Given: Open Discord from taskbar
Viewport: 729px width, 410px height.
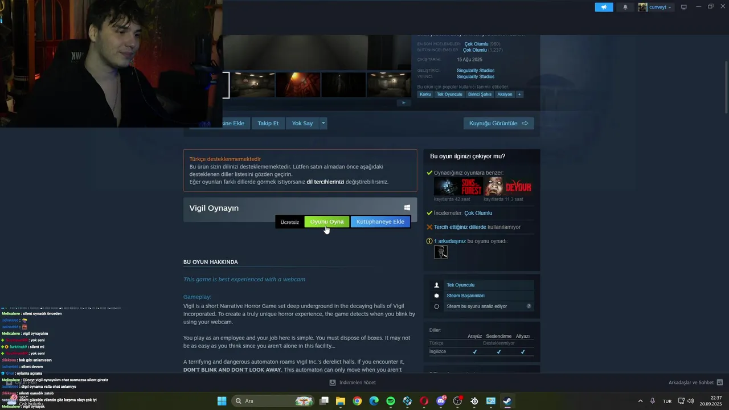Looking at the screenshot, I should 441,401.
